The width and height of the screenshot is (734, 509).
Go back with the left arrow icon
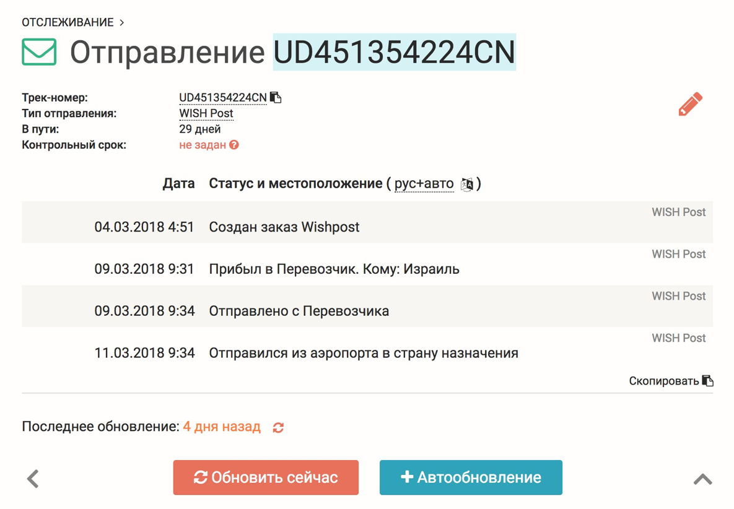pos(33,478)
